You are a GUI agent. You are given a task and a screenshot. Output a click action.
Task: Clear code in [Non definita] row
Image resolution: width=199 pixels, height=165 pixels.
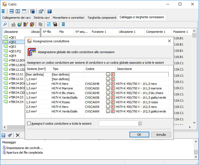pos(113,74)
